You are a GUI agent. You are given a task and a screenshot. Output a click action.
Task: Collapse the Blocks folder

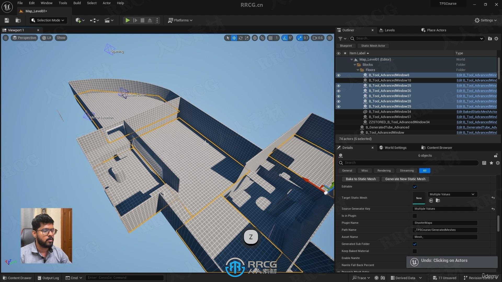coord(355,65)
